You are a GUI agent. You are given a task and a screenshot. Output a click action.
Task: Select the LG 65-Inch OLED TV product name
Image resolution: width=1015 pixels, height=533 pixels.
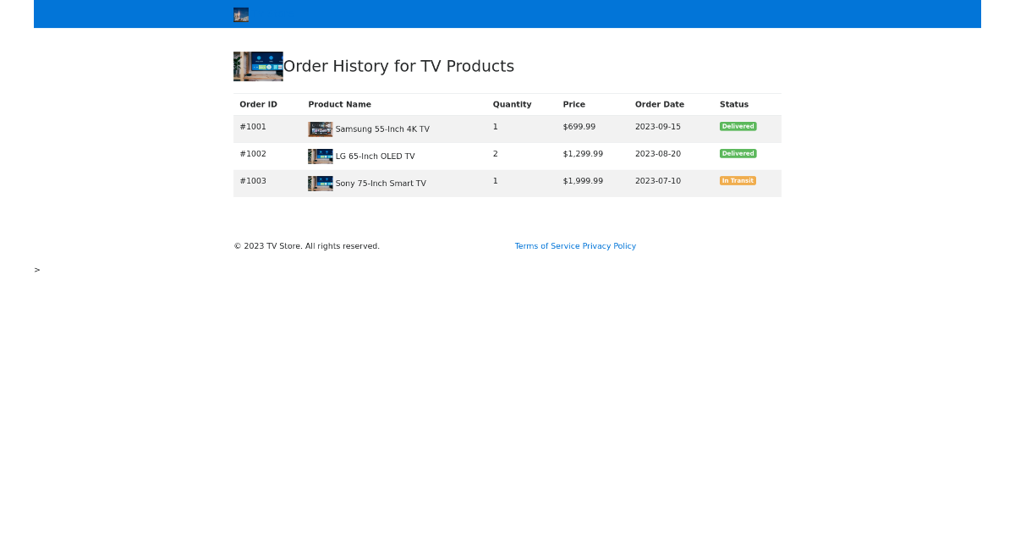(x=375, y=156)
